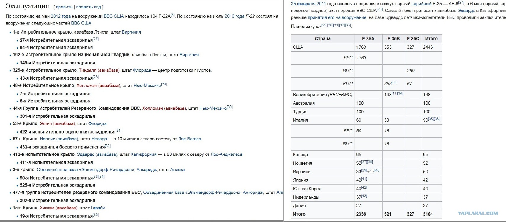Follow footnote reference [27] after 27-я эскадрилья

point(96,39)
